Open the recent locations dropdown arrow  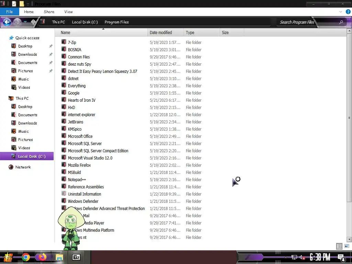25,22
